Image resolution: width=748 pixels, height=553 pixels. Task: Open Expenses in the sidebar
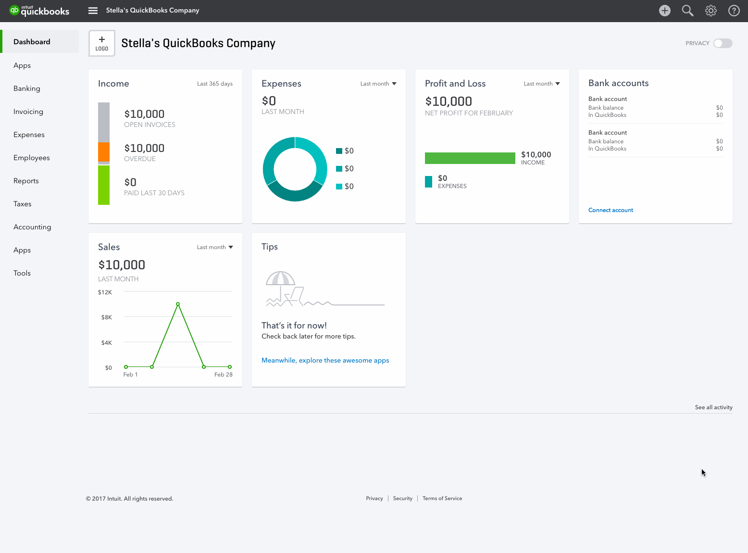tap(29, 135)
